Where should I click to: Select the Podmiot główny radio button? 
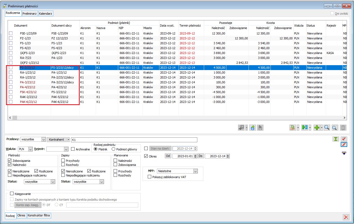point(114,149)
